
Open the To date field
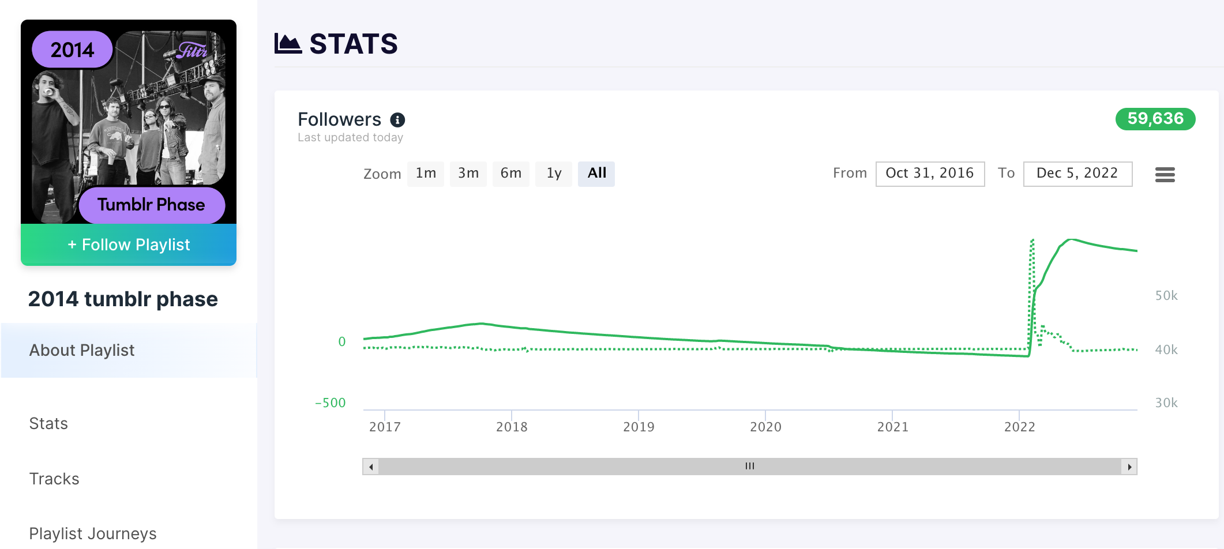[x=1077, y=174]
